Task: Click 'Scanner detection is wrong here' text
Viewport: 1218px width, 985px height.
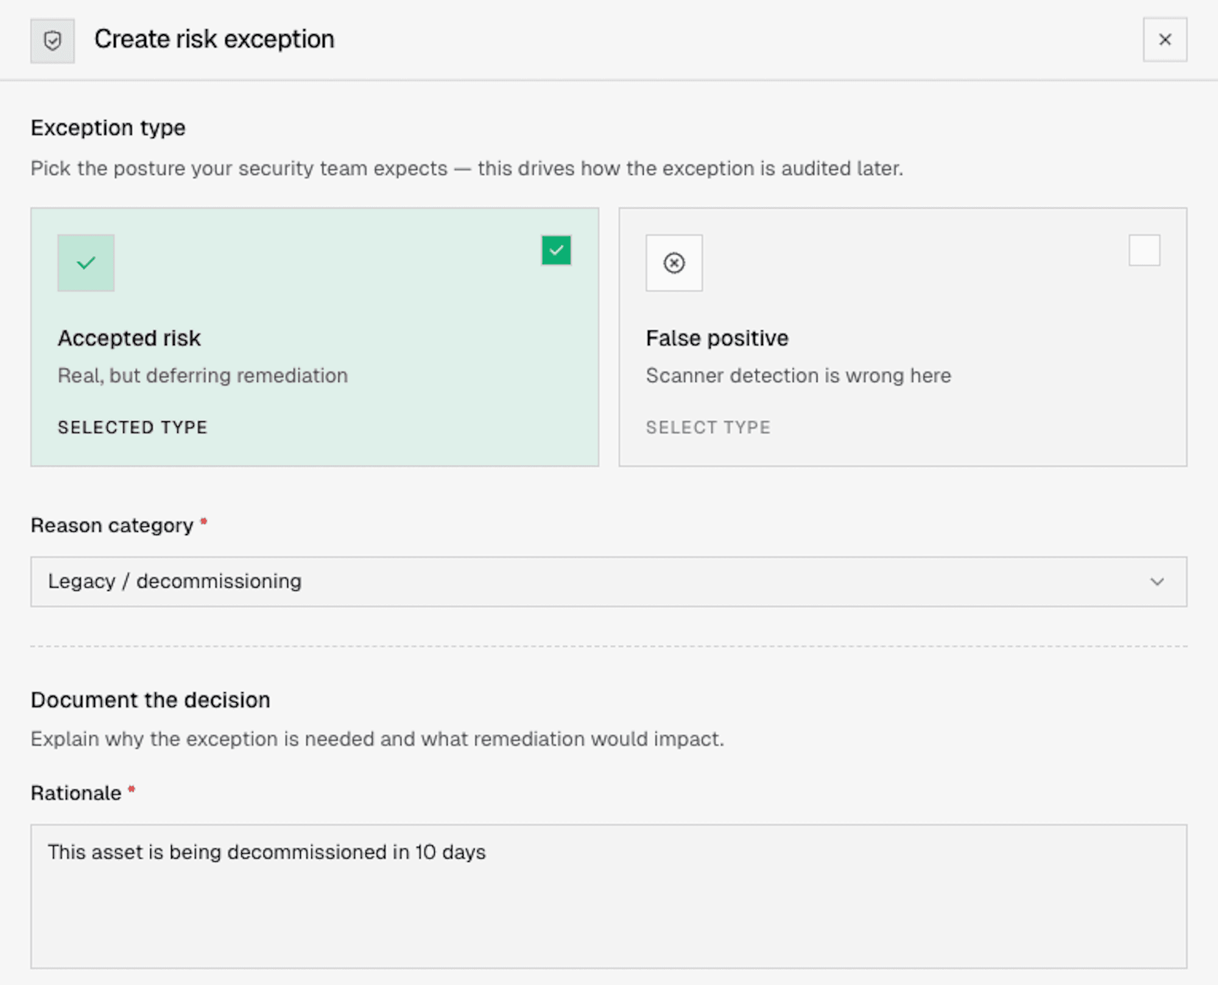Action: click(798, 376)
